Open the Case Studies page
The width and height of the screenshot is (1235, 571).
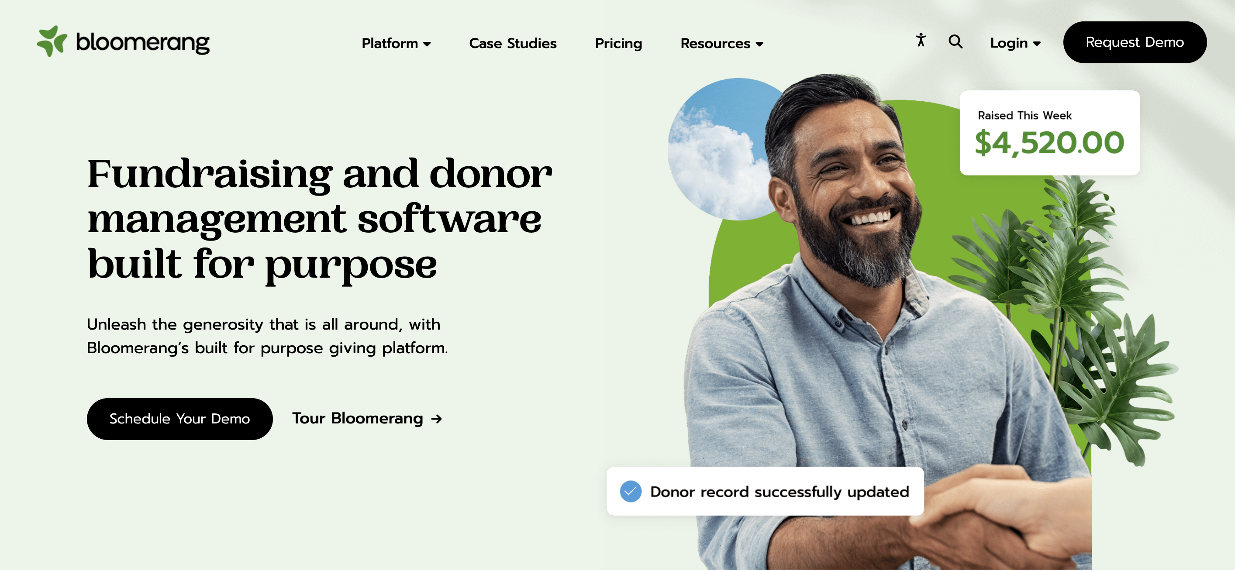coord(513,43)
